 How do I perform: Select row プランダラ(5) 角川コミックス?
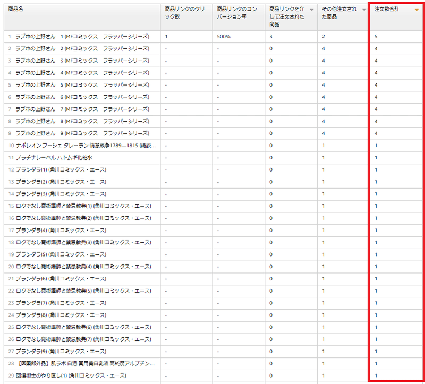(213, 254)
